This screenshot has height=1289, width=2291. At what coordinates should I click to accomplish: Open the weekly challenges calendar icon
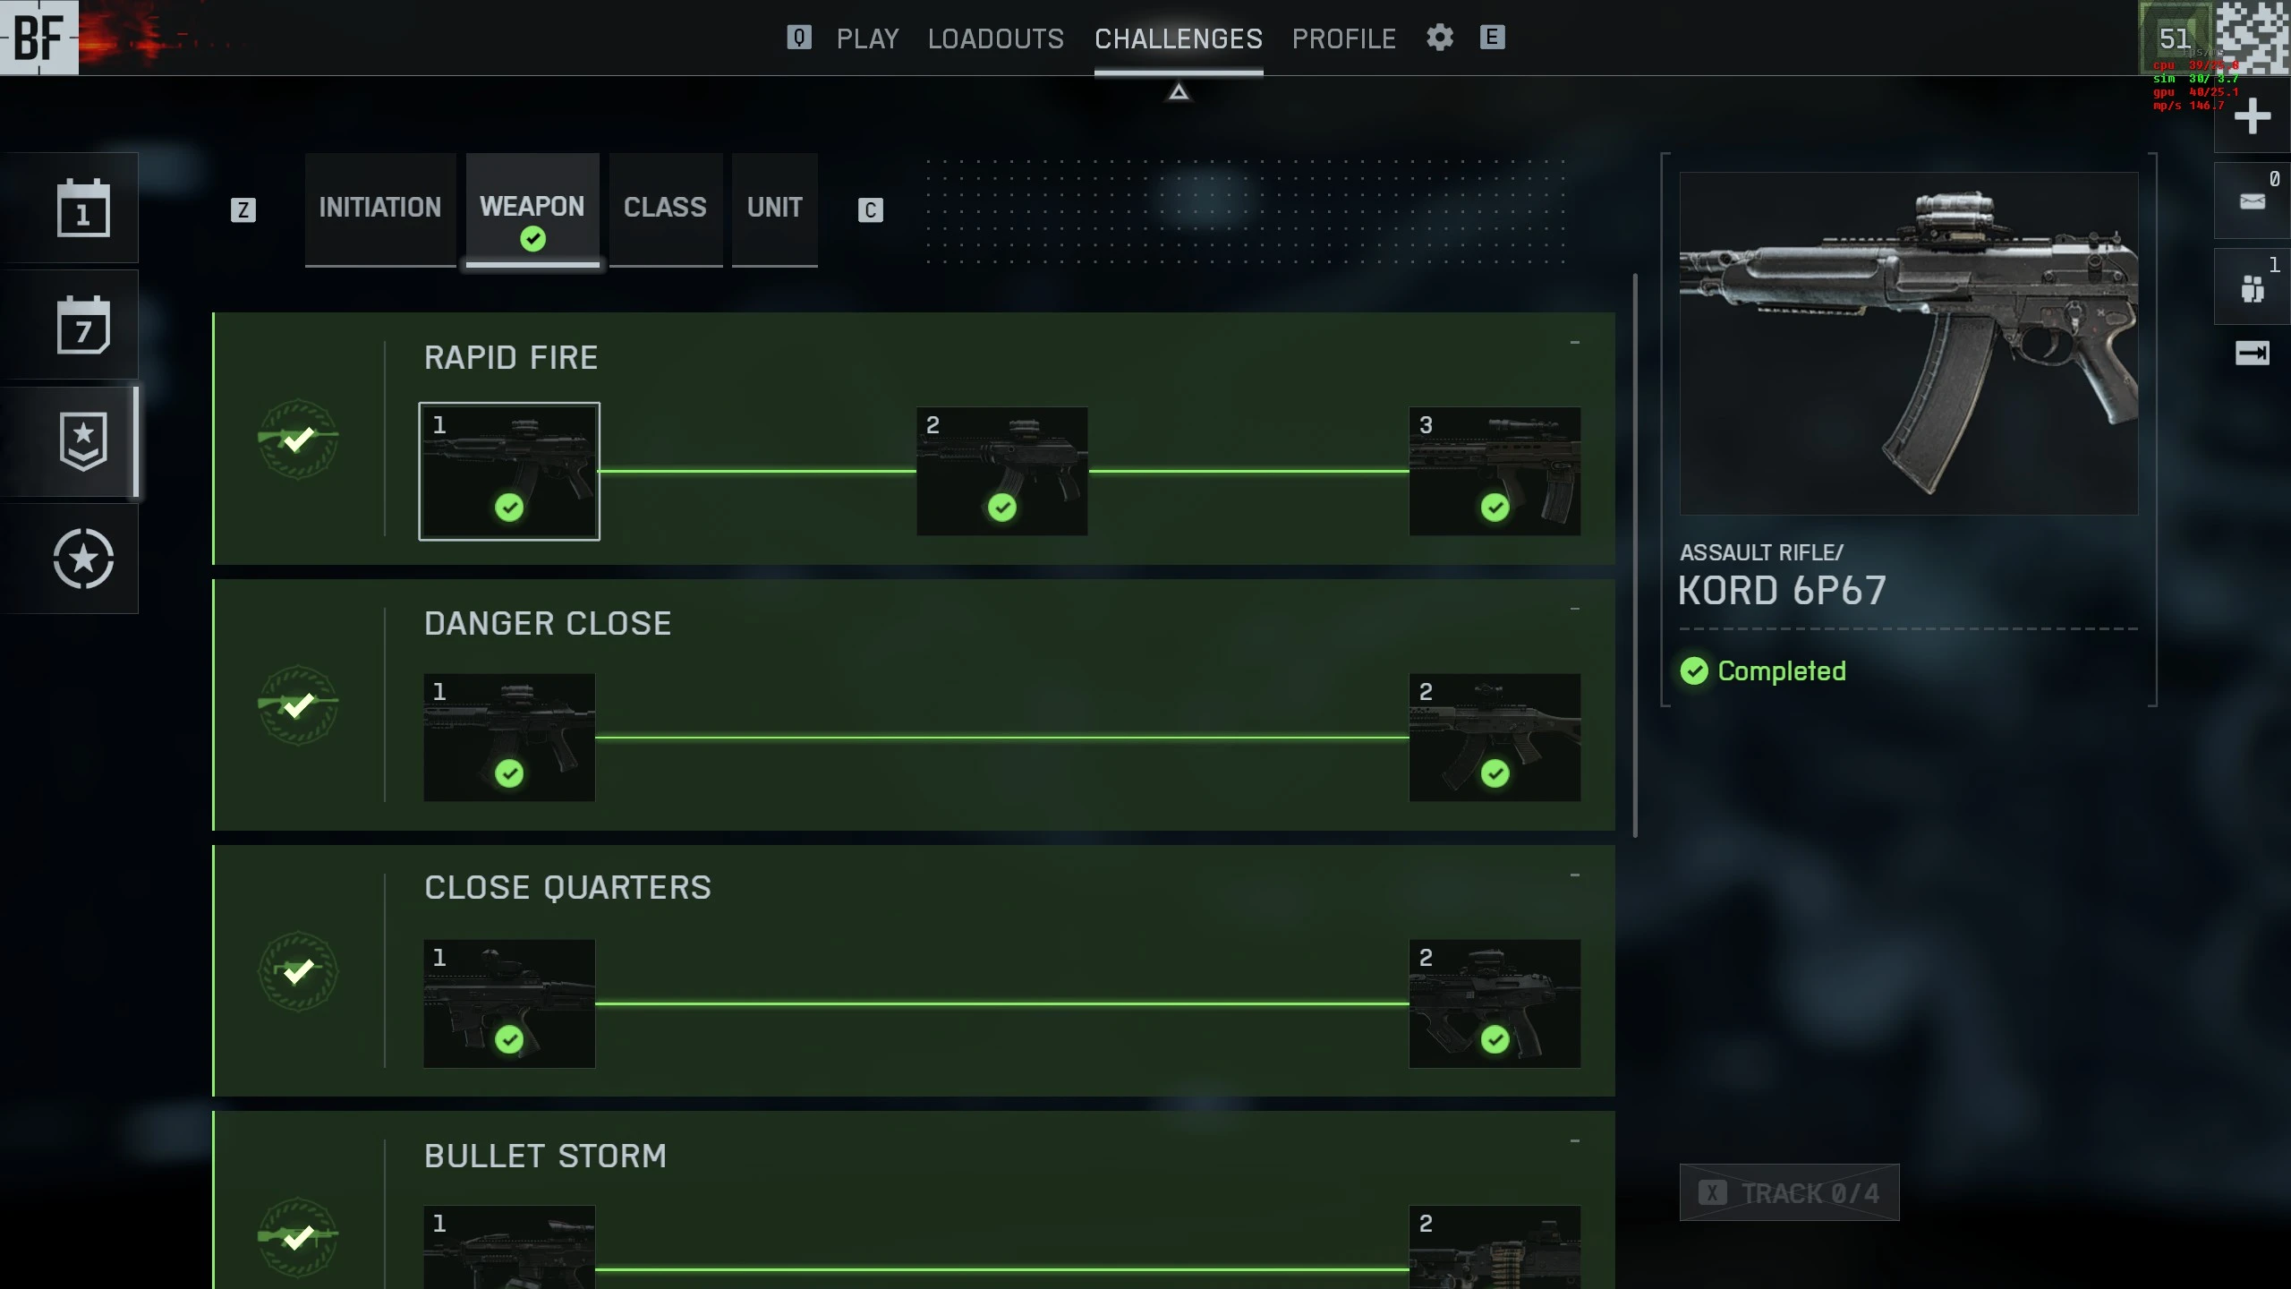coord(83,324)
